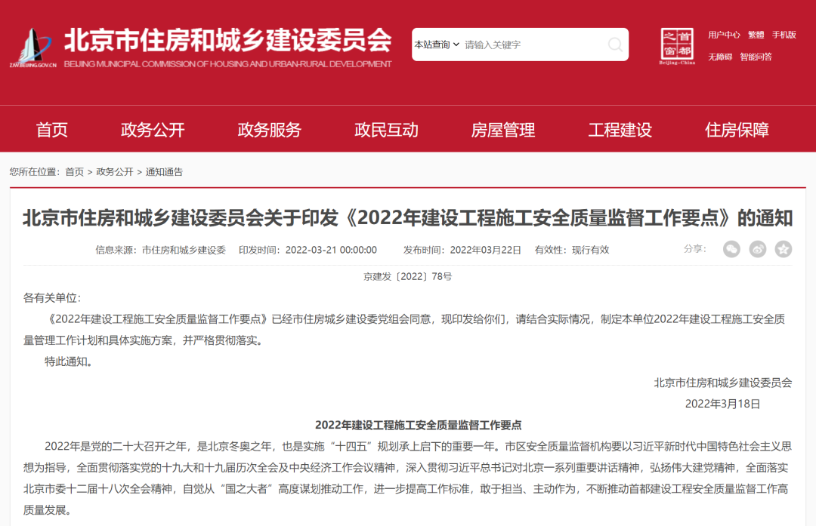This screenshot has width=816, height=526.
Task: Click the QZone star share icon
Action: tap(783, 249)
